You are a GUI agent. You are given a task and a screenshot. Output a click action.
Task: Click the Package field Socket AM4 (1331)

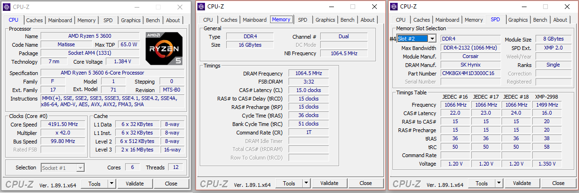90,53
